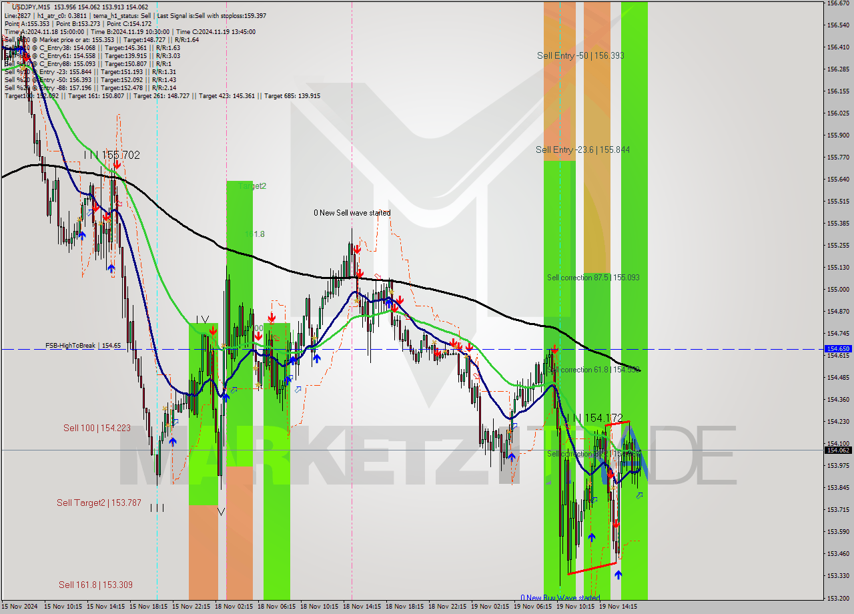Click price axis value 156.025
854x614 pixels.
pyautogui.click(x=838, y=113)
